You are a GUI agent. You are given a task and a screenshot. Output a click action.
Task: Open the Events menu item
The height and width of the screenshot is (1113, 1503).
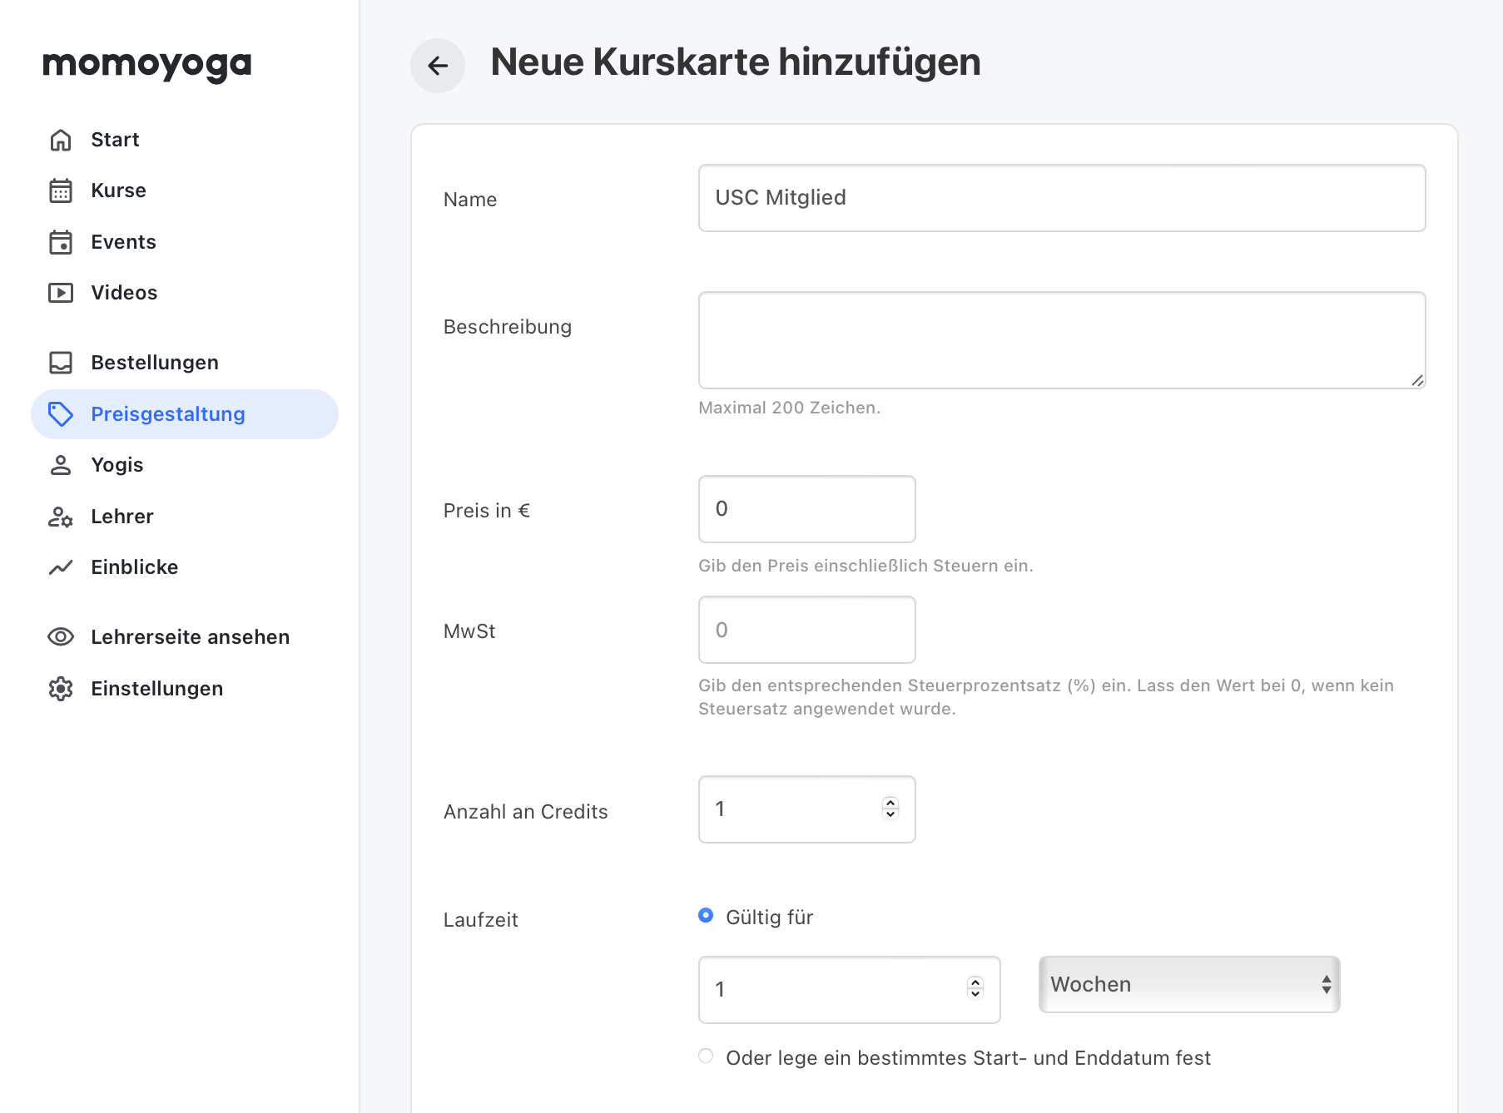click(185, 242)
